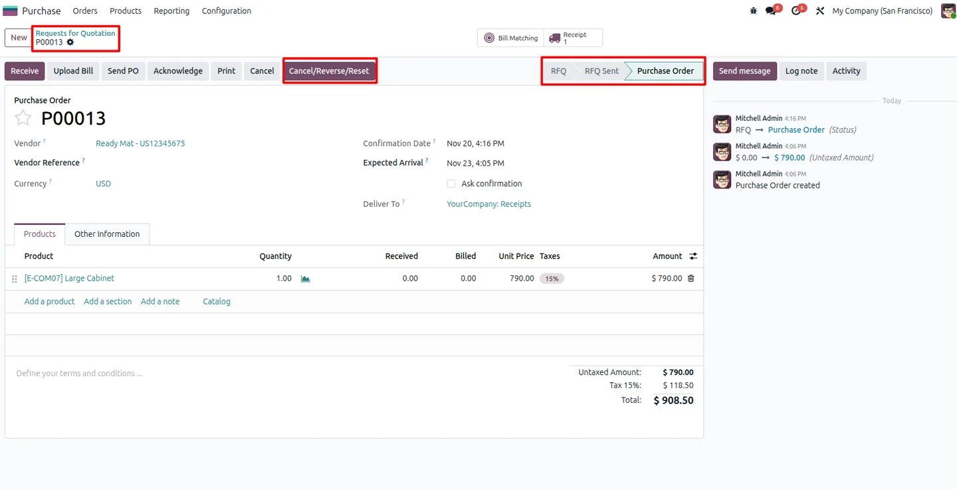Sort by the Product column header
The image size is (957, 489).
(39, 256)
